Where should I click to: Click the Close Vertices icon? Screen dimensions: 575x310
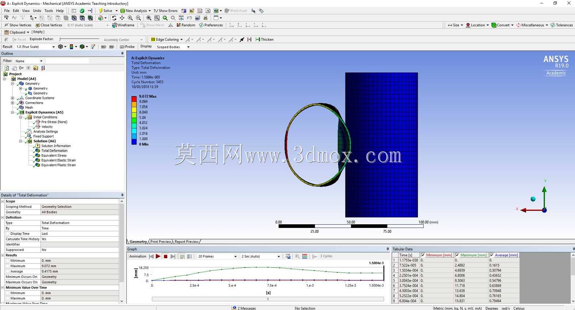pyautogui.click(x=49, y=25)
